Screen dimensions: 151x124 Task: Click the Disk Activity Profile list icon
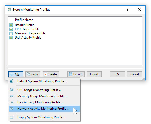coord(11,38)
